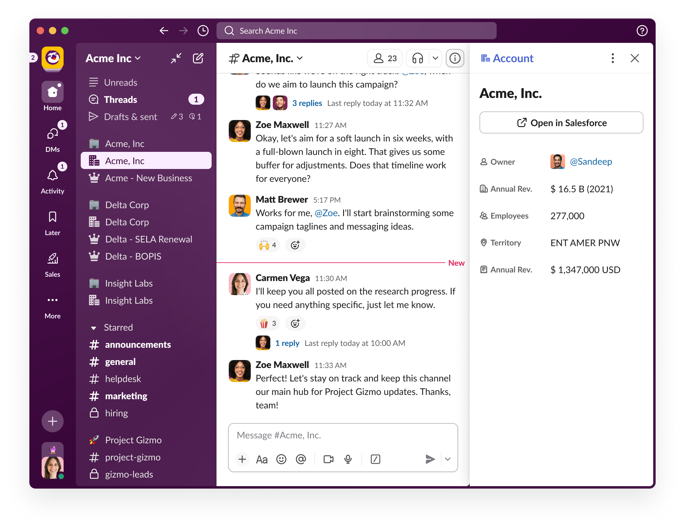Compose a new message with pencil icon
This screenshot has width=685, height=529.
(198, 58)
